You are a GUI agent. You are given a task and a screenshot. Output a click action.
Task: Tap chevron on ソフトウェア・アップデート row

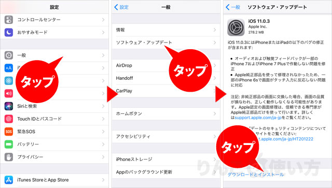pos(215,42)
